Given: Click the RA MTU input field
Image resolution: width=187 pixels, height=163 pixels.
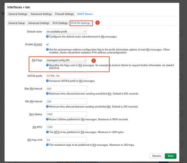Looking at the screenshot, I should (66, 127).
